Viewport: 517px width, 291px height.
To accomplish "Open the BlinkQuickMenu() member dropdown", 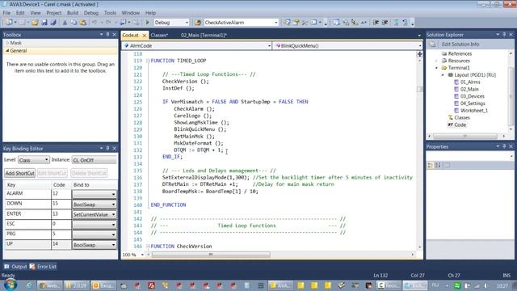I will click(420, 46).
